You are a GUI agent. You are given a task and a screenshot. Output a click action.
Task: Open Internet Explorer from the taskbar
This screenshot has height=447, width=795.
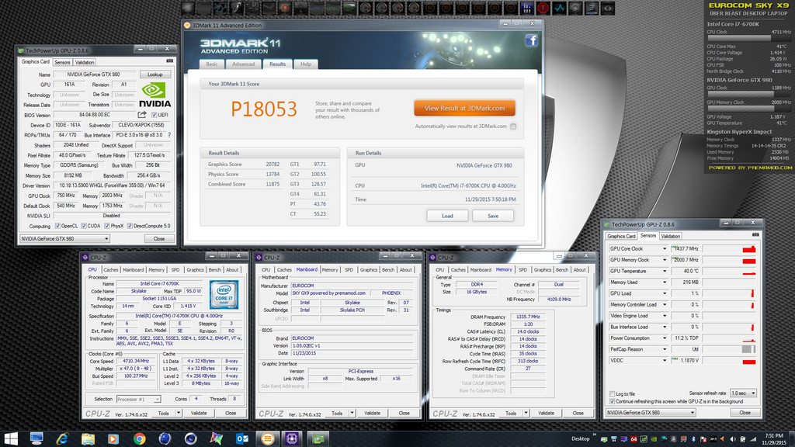(62, 438)
